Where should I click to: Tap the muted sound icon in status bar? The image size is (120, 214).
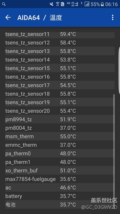pyautogui.click(x=51, y=4)
